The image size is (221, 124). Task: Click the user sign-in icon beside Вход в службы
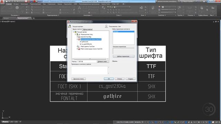(x=182, y=1)
